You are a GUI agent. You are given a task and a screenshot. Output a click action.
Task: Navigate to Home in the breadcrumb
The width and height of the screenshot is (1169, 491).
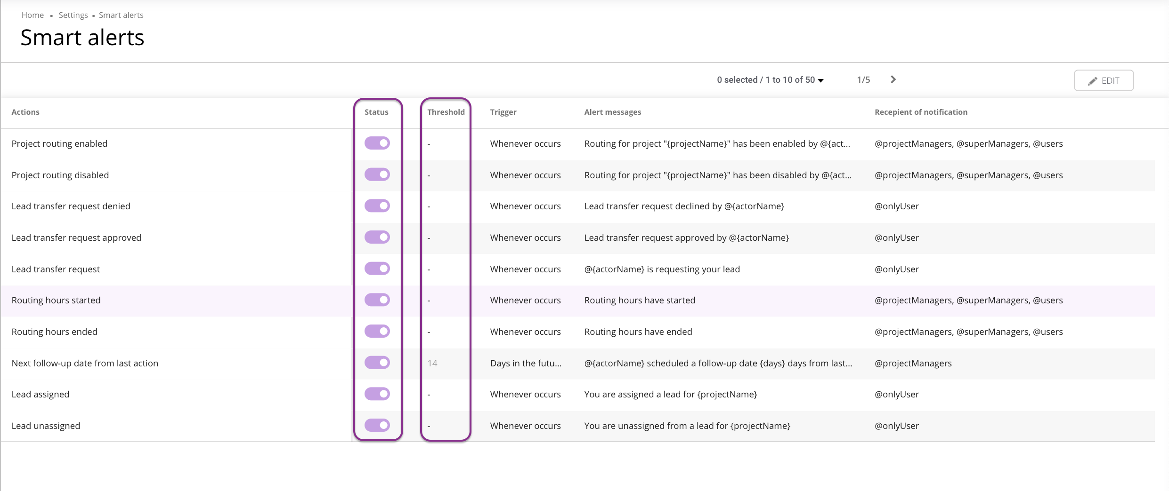point(32,15)
